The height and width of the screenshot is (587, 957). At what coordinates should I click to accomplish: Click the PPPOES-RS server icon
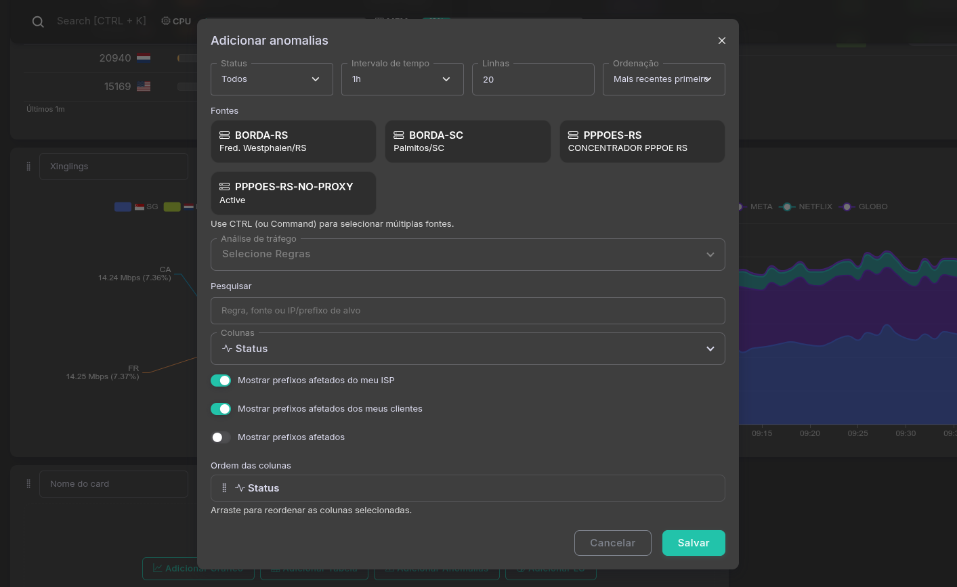pyautogui.click(x=573, y=135)
